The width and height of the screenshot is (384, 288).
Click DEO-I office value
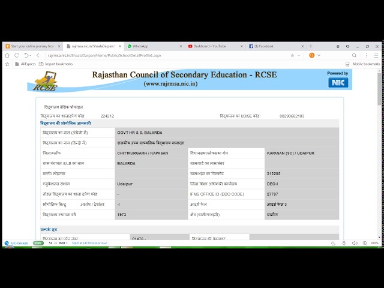(x=272, y=184)
